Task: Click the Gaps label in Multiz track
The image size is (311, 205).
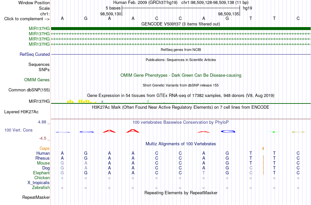Action: click(45, 149)
